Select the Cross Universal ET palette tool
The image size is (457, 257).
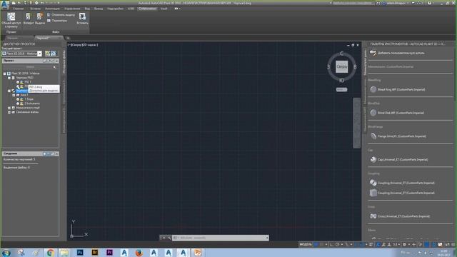coord(400,216)
